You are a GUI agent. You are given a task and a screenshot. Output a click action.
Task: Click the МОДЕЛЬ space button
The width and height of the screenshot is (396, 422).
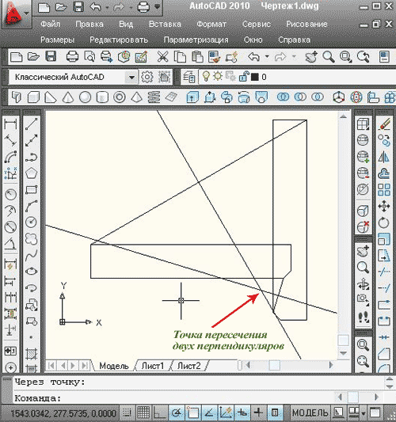[x=310, y=412]
